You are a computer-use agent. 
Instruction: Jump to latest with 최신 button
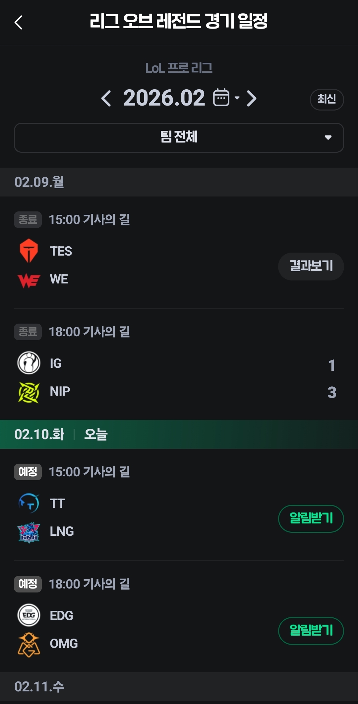pos(327,99)
